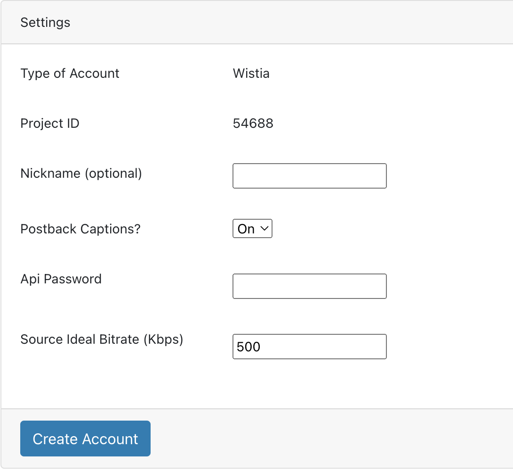Open the Postback Captions dropdown

pyautogui.click(x=252, y=229)
